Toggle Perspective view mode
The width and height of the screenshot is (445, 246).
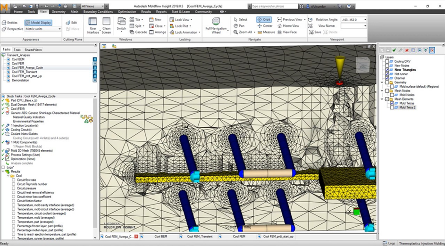coord(12,29)
